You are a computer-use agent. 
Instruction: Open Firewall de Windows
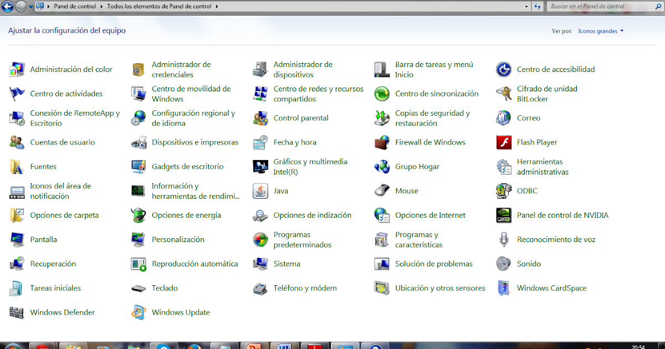[x=431, y=142]
